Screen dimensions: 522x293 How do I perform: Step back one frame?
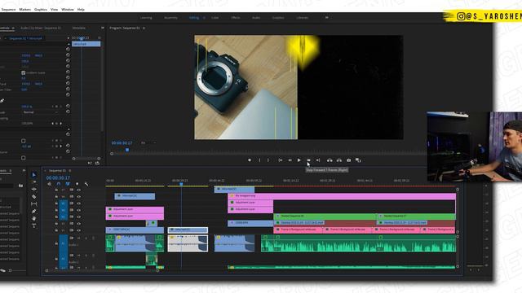click(x=290, y=160)
